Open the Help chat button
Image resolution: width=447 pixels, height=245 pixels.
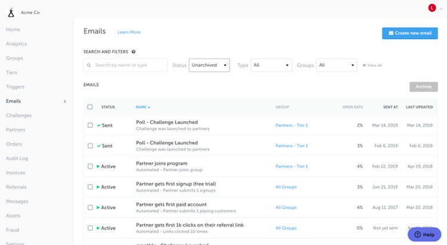(424, 234)
